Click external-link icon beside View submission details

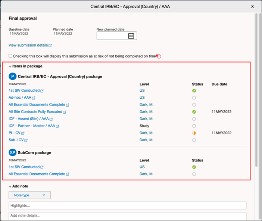click(50, 45)
